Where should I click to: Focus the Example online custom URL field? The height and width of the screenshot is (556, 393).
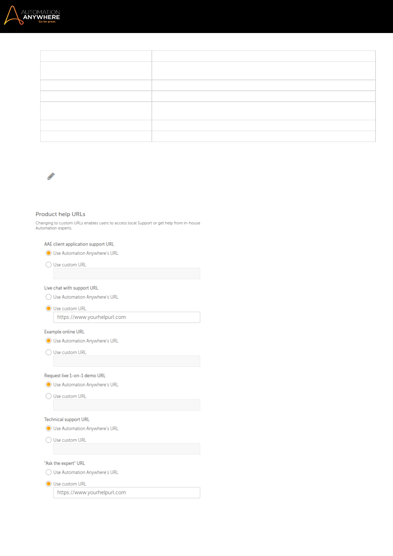tap(127, 361)
